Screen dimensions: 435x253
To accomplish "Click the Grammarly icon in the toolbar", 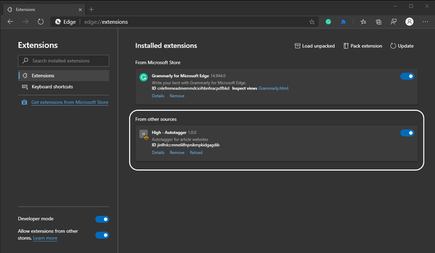I will click(x=328, y=22).
